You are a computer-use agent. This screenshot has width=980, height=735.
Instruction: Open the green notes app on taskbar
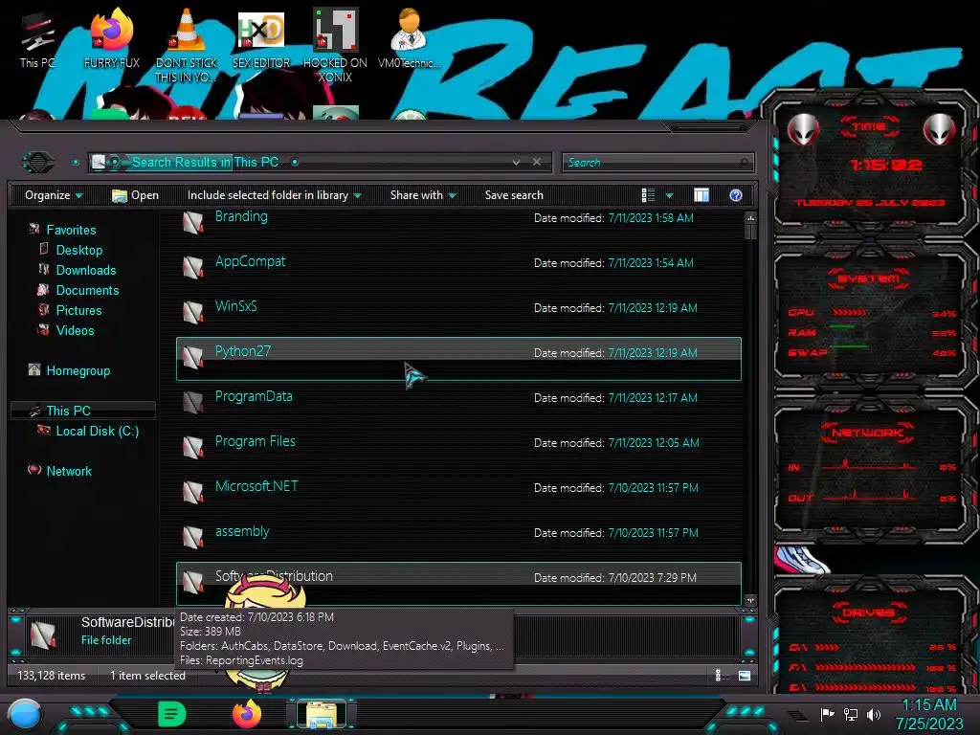click(172, 714)
